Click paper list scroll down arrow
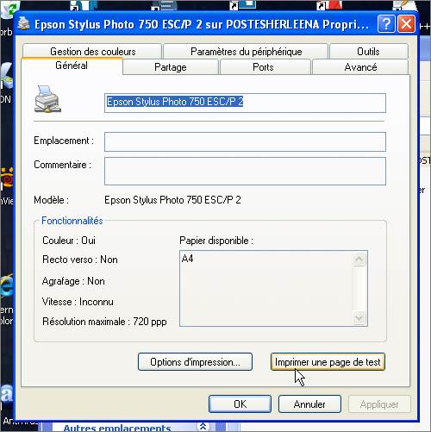 pyautogui.click(x=359, y=318)
